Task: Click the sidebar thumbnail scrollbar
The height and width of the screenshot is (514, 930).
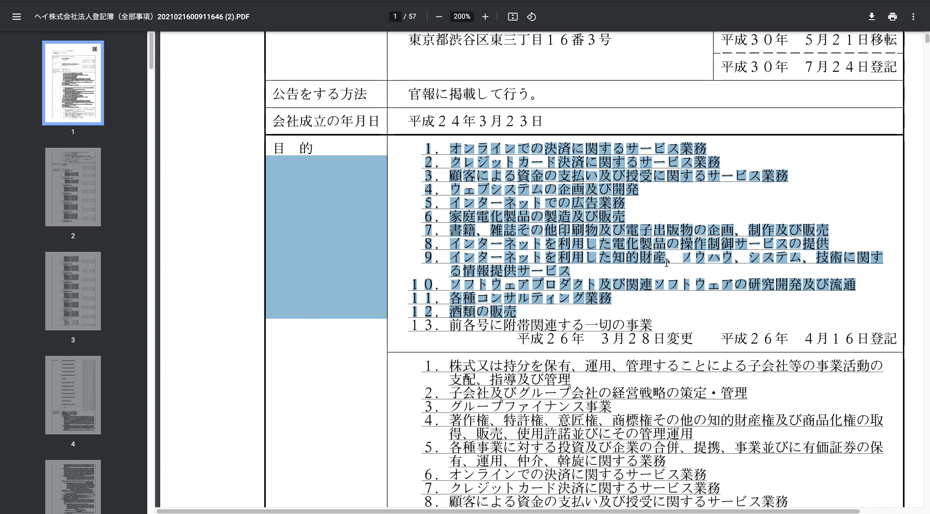Action: tap(151, 51)
